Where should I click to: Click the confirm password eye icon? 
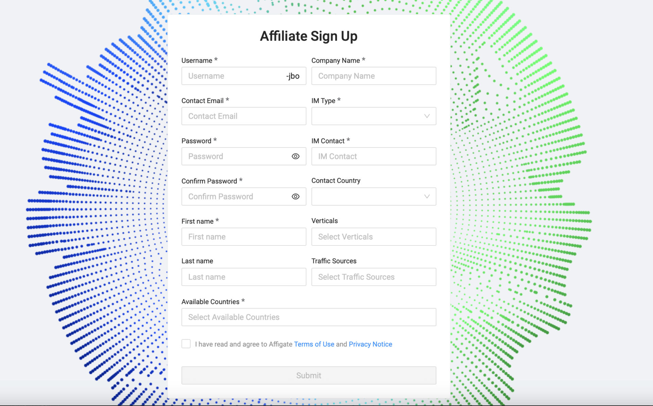coord(296,196)
